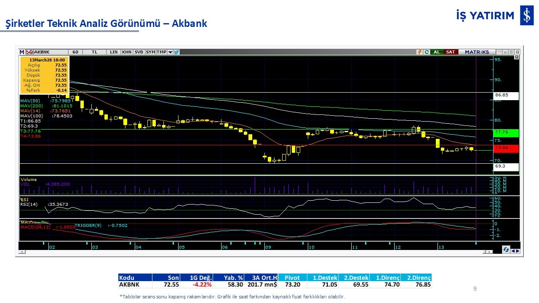Screen dimensions: 539x303
Task: Click the chart icon beside AKBNK
Action: 29,52
